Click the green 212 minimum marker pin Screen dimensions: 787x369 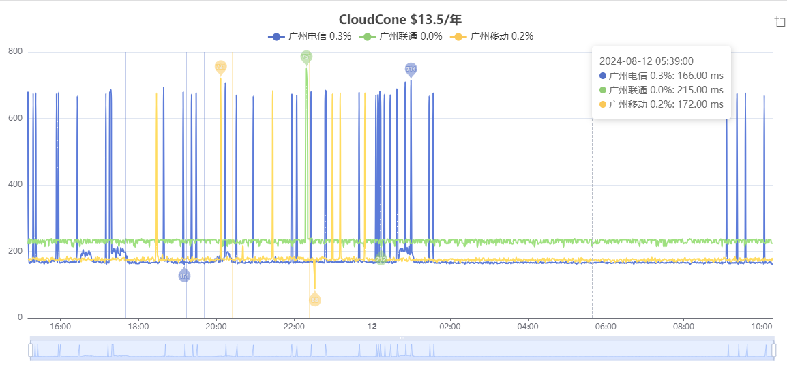tap(381, 259)
